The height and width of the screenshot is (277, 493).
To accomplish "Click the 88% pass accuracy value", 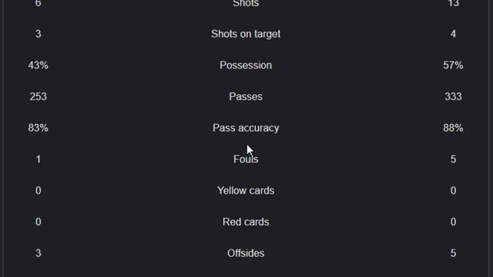I will click(453, 128).
